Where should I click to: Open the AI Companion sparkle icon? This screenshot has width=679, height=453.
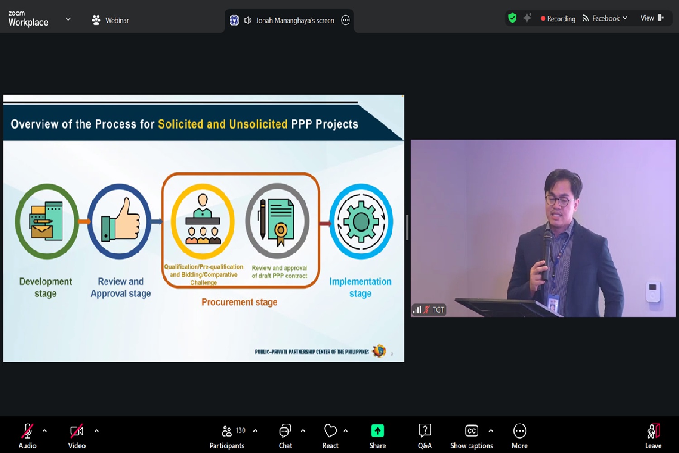[x=527, y=18]
